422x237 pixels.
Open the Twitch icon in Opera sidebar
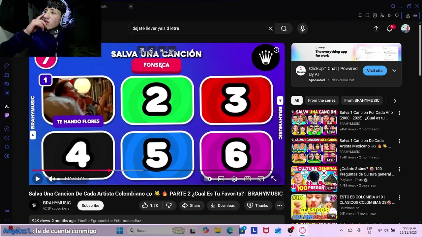(7, 115)
